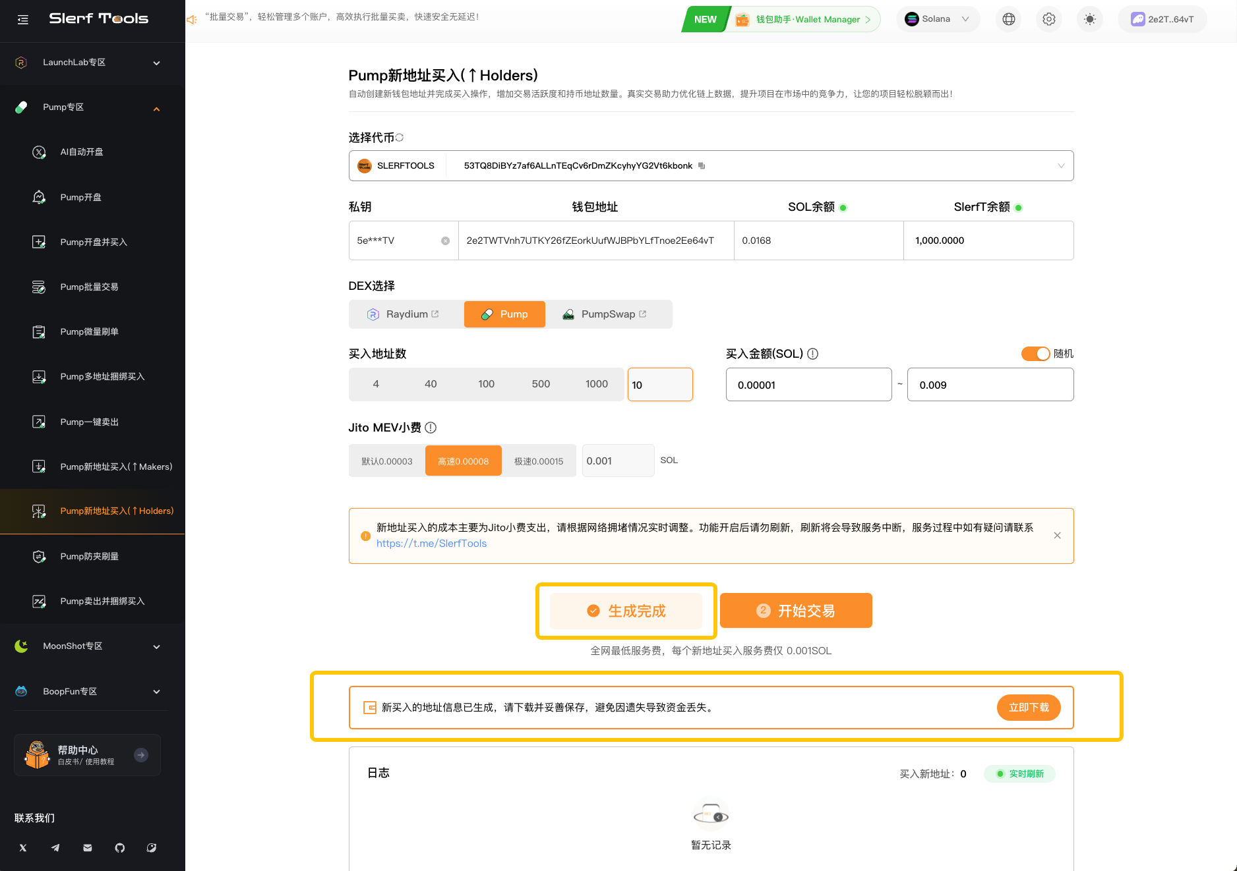
Task: Toggle the 随机 random amount switch
Action: (1035, 354)
